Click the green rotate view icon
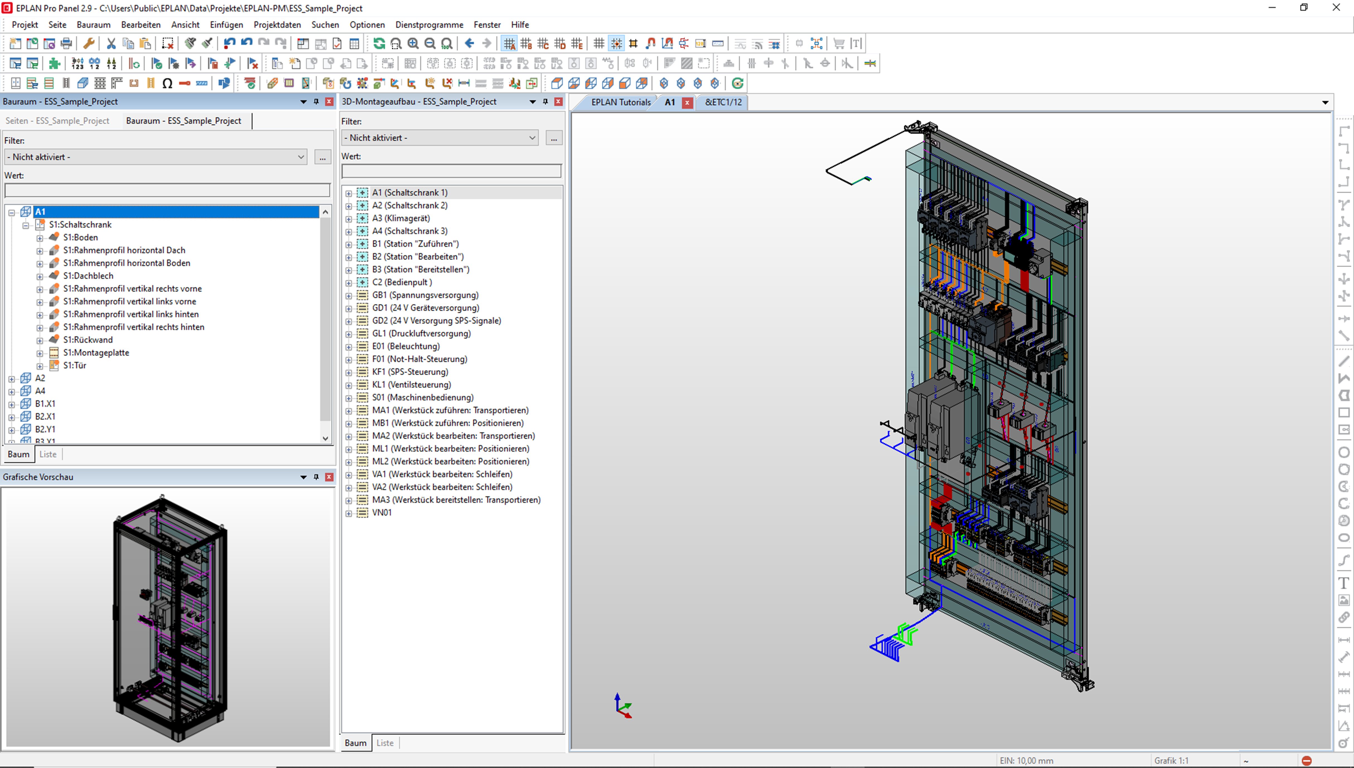Viewport: 1354px width, 768px height. (x=738, y=83)
